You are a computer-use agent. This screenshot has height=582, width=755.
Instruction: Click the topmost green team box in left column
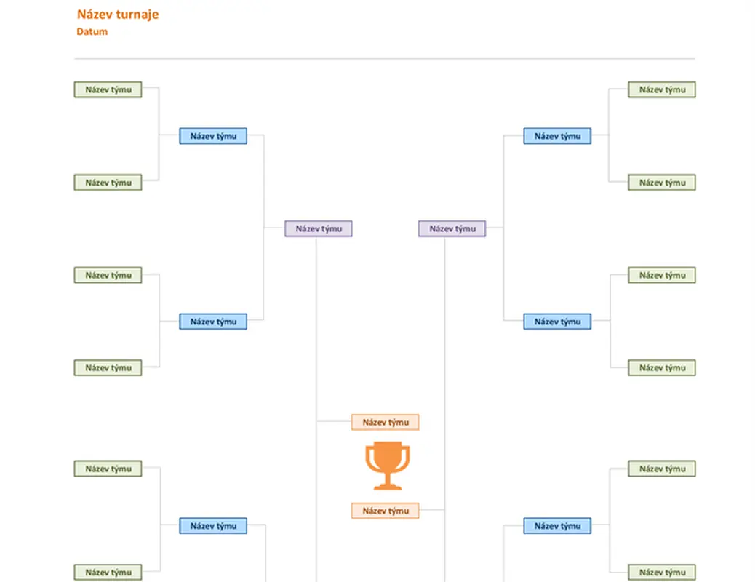(x=108, y=89)
